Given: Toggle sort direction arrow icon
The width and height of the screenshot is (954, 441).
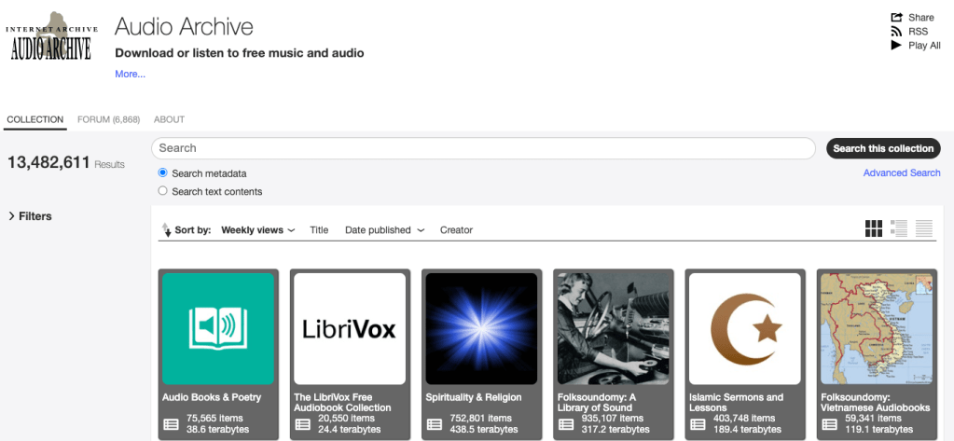Looking at the screenshot, I should point(166,230).
